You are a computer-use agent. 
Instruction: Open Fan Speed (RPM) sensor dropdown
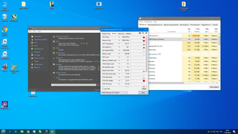119,50
